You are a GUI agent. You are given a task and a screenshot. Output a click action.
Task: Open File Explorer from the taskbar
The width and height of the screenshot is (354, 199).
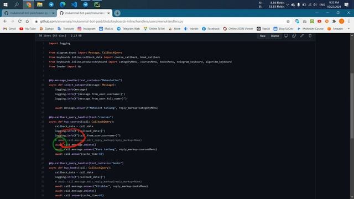click(40, 4)
